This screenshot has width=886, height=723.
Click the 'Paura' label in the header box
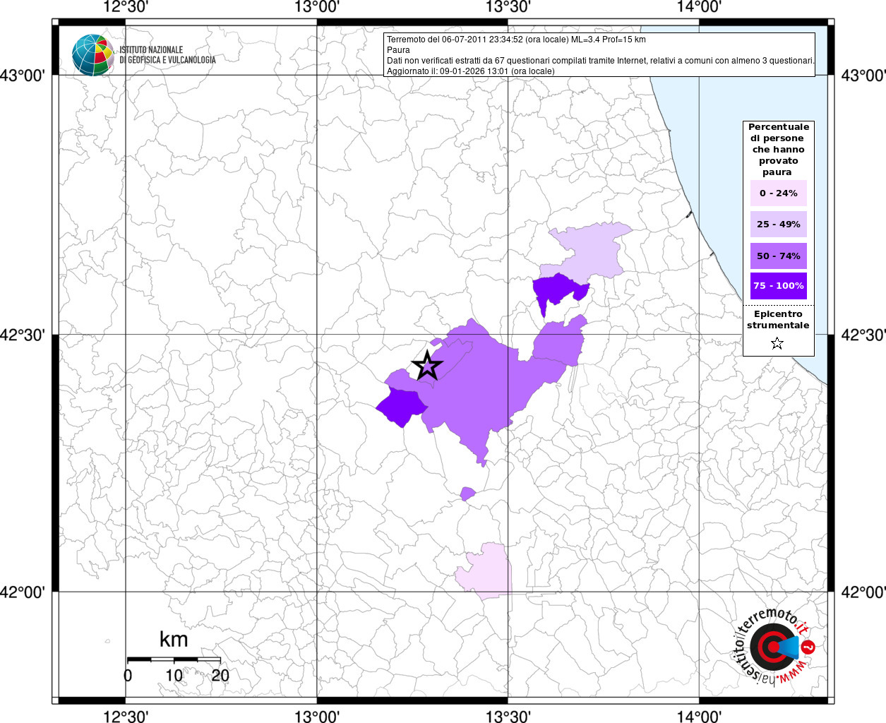(398, 50)
